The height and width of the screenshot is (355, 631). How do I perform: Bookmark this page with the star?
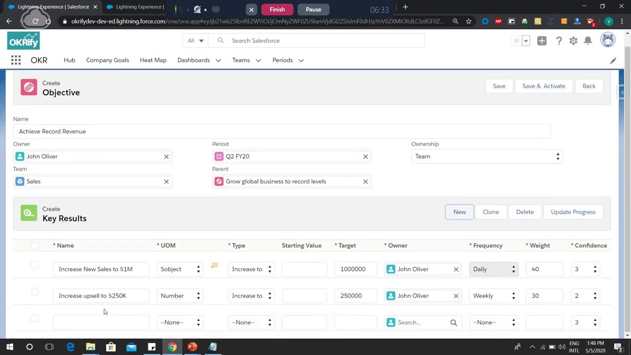pyautogui.click(x=468, y=21)
